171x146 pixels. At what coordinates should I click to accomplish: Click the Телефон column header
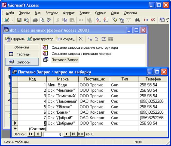click(153, 79)
